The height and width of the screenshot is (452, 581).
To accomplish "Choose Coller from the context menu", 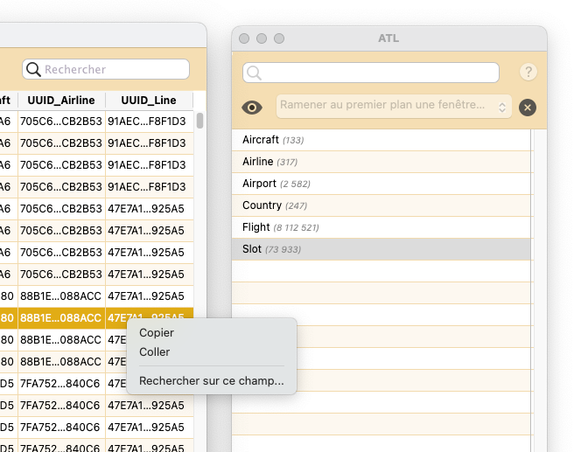I will click(155, 351).
